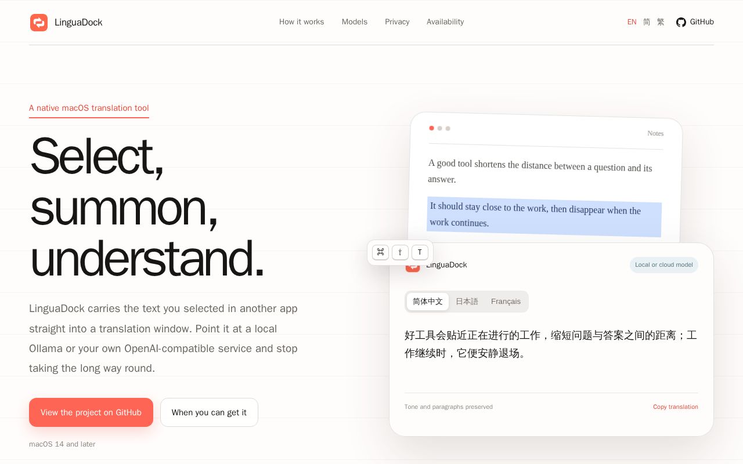Open the How it works section
Image resolution: width=743 pixels, height=464 pixels.
(x=302, y=22)
